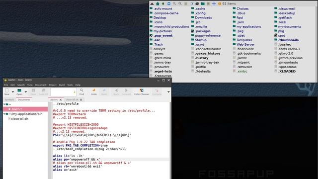Toggle hidden files with the eye icon
Screen dimensions: 318x179
click(197, 3)
